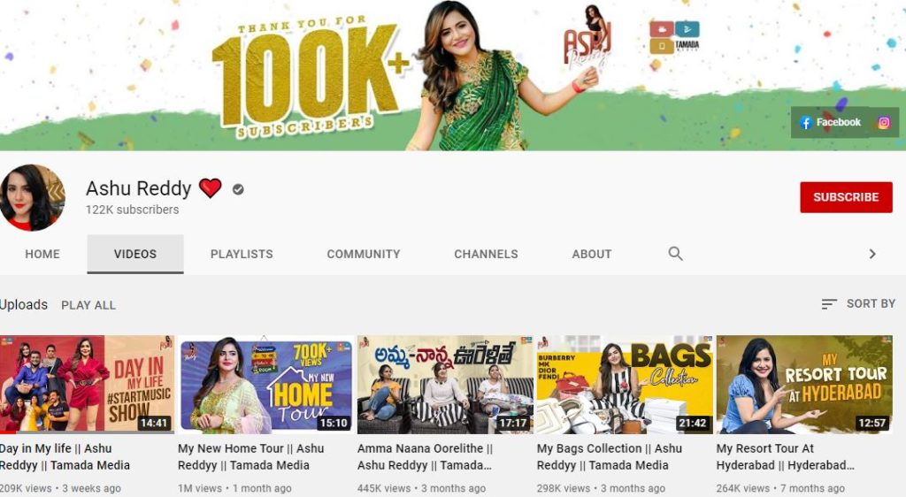The width and height of the screenshot is (906, 497).
Task: Open the Amma Naana Oorelithe thumbnail
Action: (445, 385)
